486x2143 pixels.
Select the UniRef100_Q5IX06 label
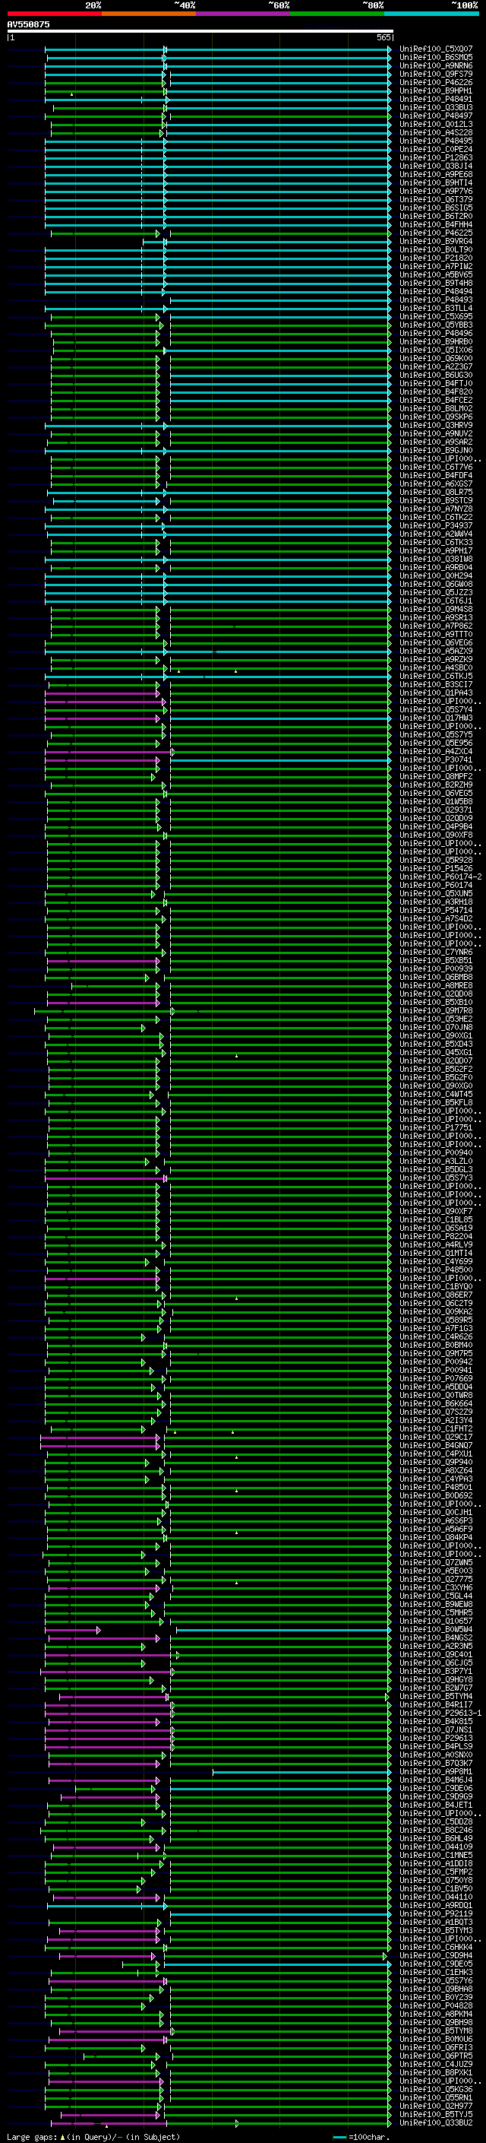click(436, 350)
